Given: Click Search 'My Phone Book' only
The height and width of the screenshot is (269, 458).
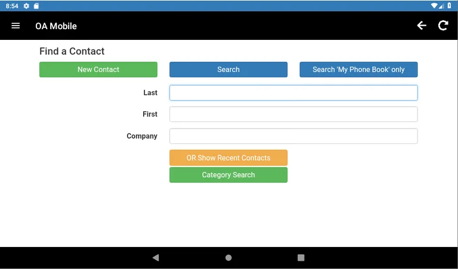Looking at the screenshot, I should (x=358, y=70).
